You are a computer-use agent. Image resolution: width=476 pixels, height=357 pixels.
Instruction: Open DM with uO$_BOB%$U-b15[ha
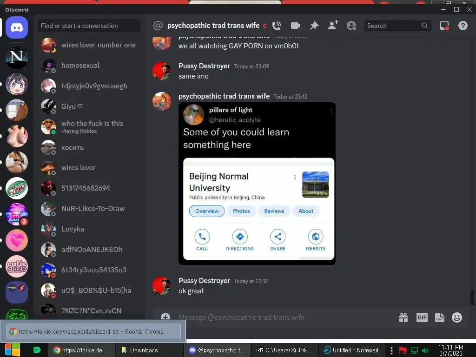click(x=89, y=291)
